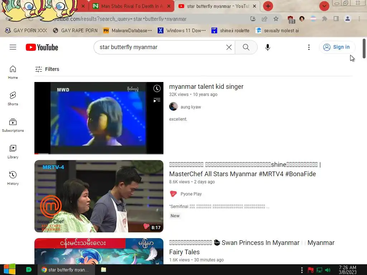Click the Pyone Play channel name

[191, 194]
